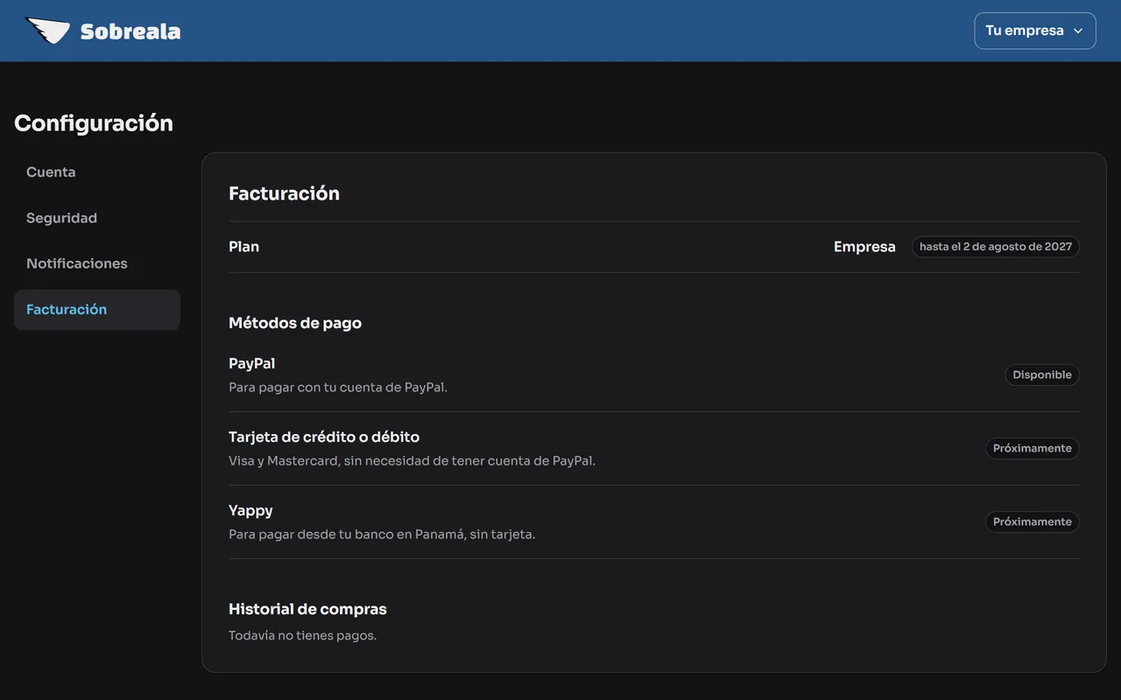Click the Sobreala wing logo icon
This screenshot has height=700, width=1121.
[x=47, y=31]
